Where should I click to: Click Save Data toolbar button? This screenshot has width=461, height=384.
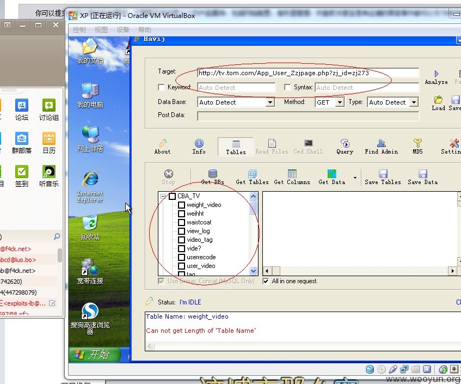tap(422, 177)
